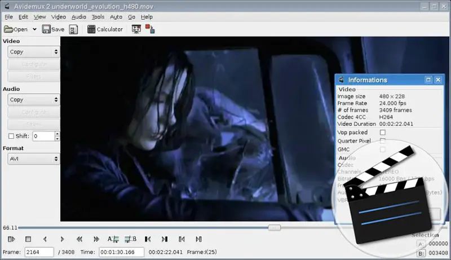This screenshot has height=260, width=451.
Task: Open the Video menu
Action: (59, 17)
